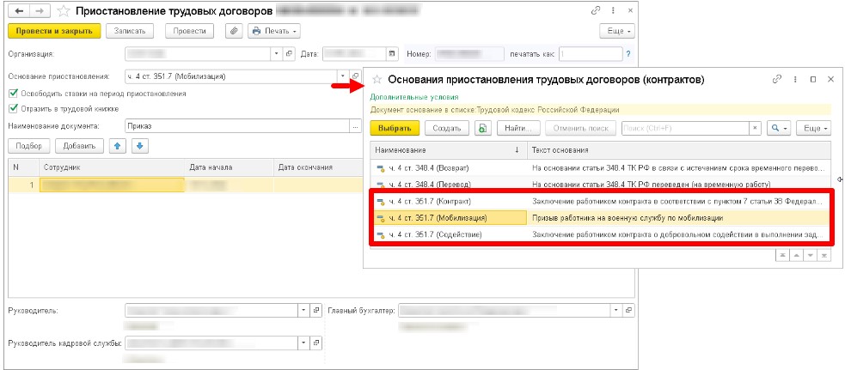This screenshot has width=845, height=370.
Task: Go back using the left arrow navigation button
Action: pos(20,11)
